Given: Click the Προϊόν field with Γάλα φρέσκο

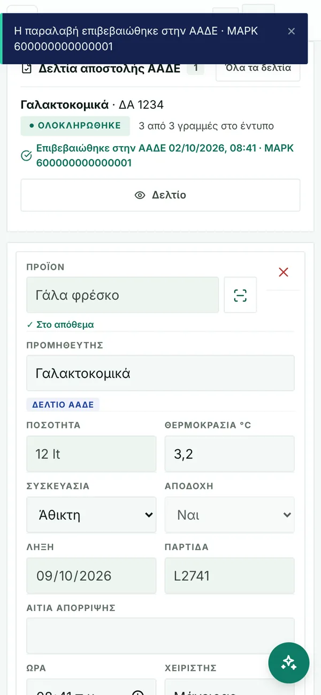Looking at the screenshot, I should tap(123, 294).
